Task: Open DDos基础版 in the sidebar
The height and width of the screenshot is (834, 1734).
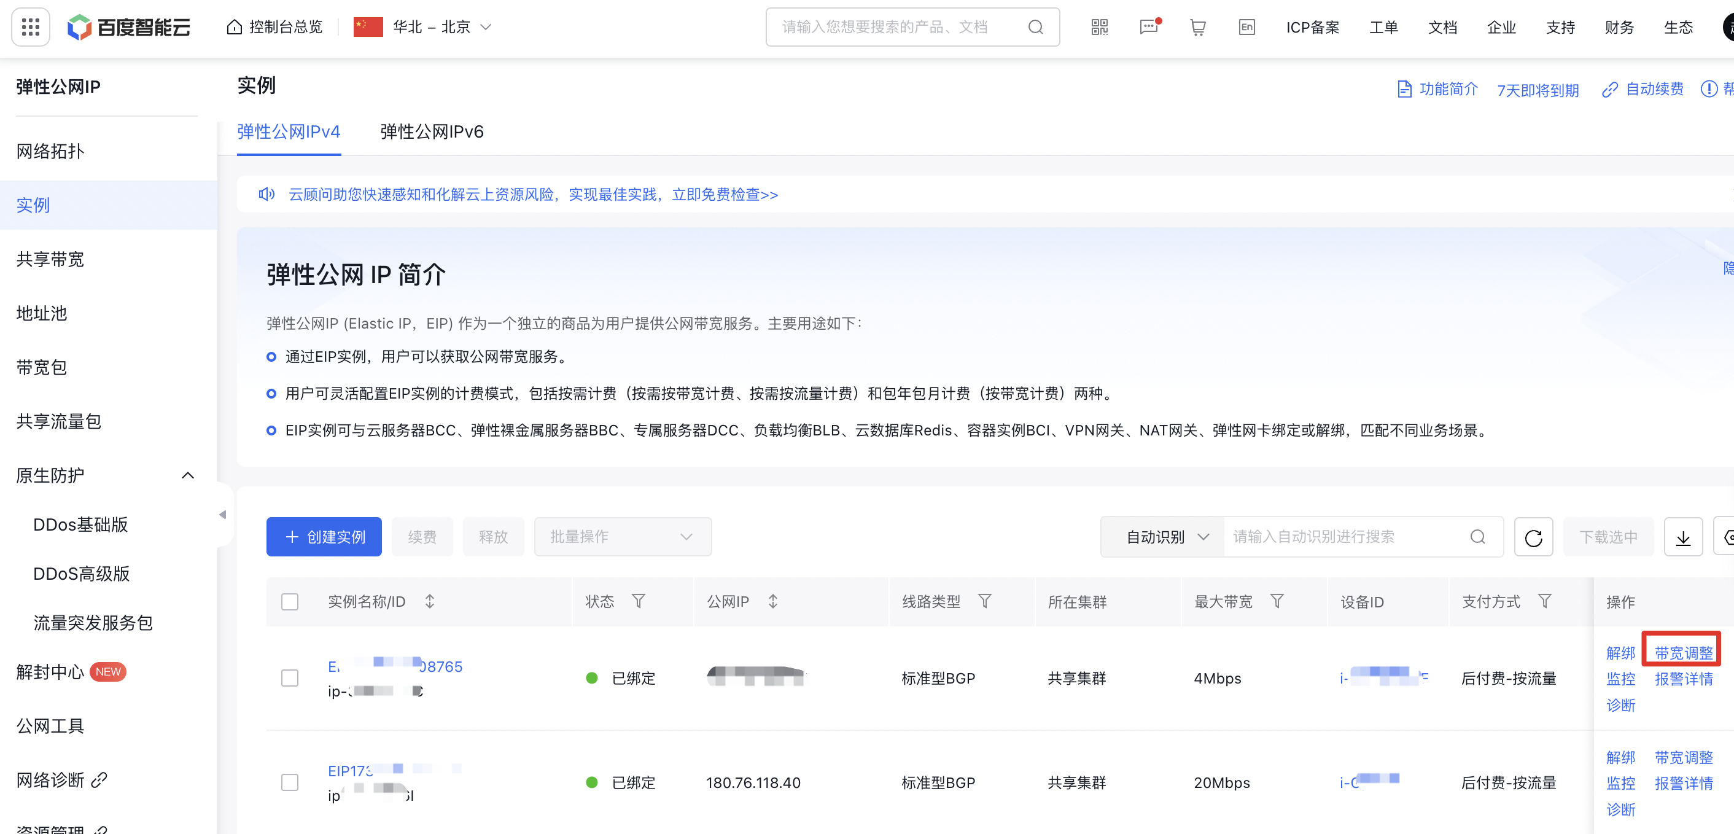Action: (81, 525)
